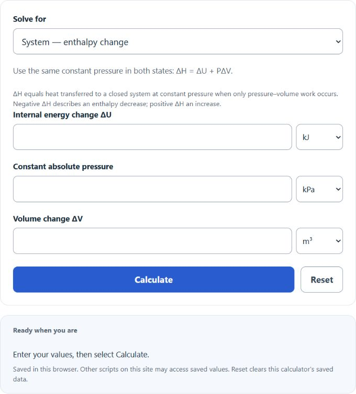Expand the kPa pressure unit selector
This screenshot has height=394, width=356.
[319, 189]
